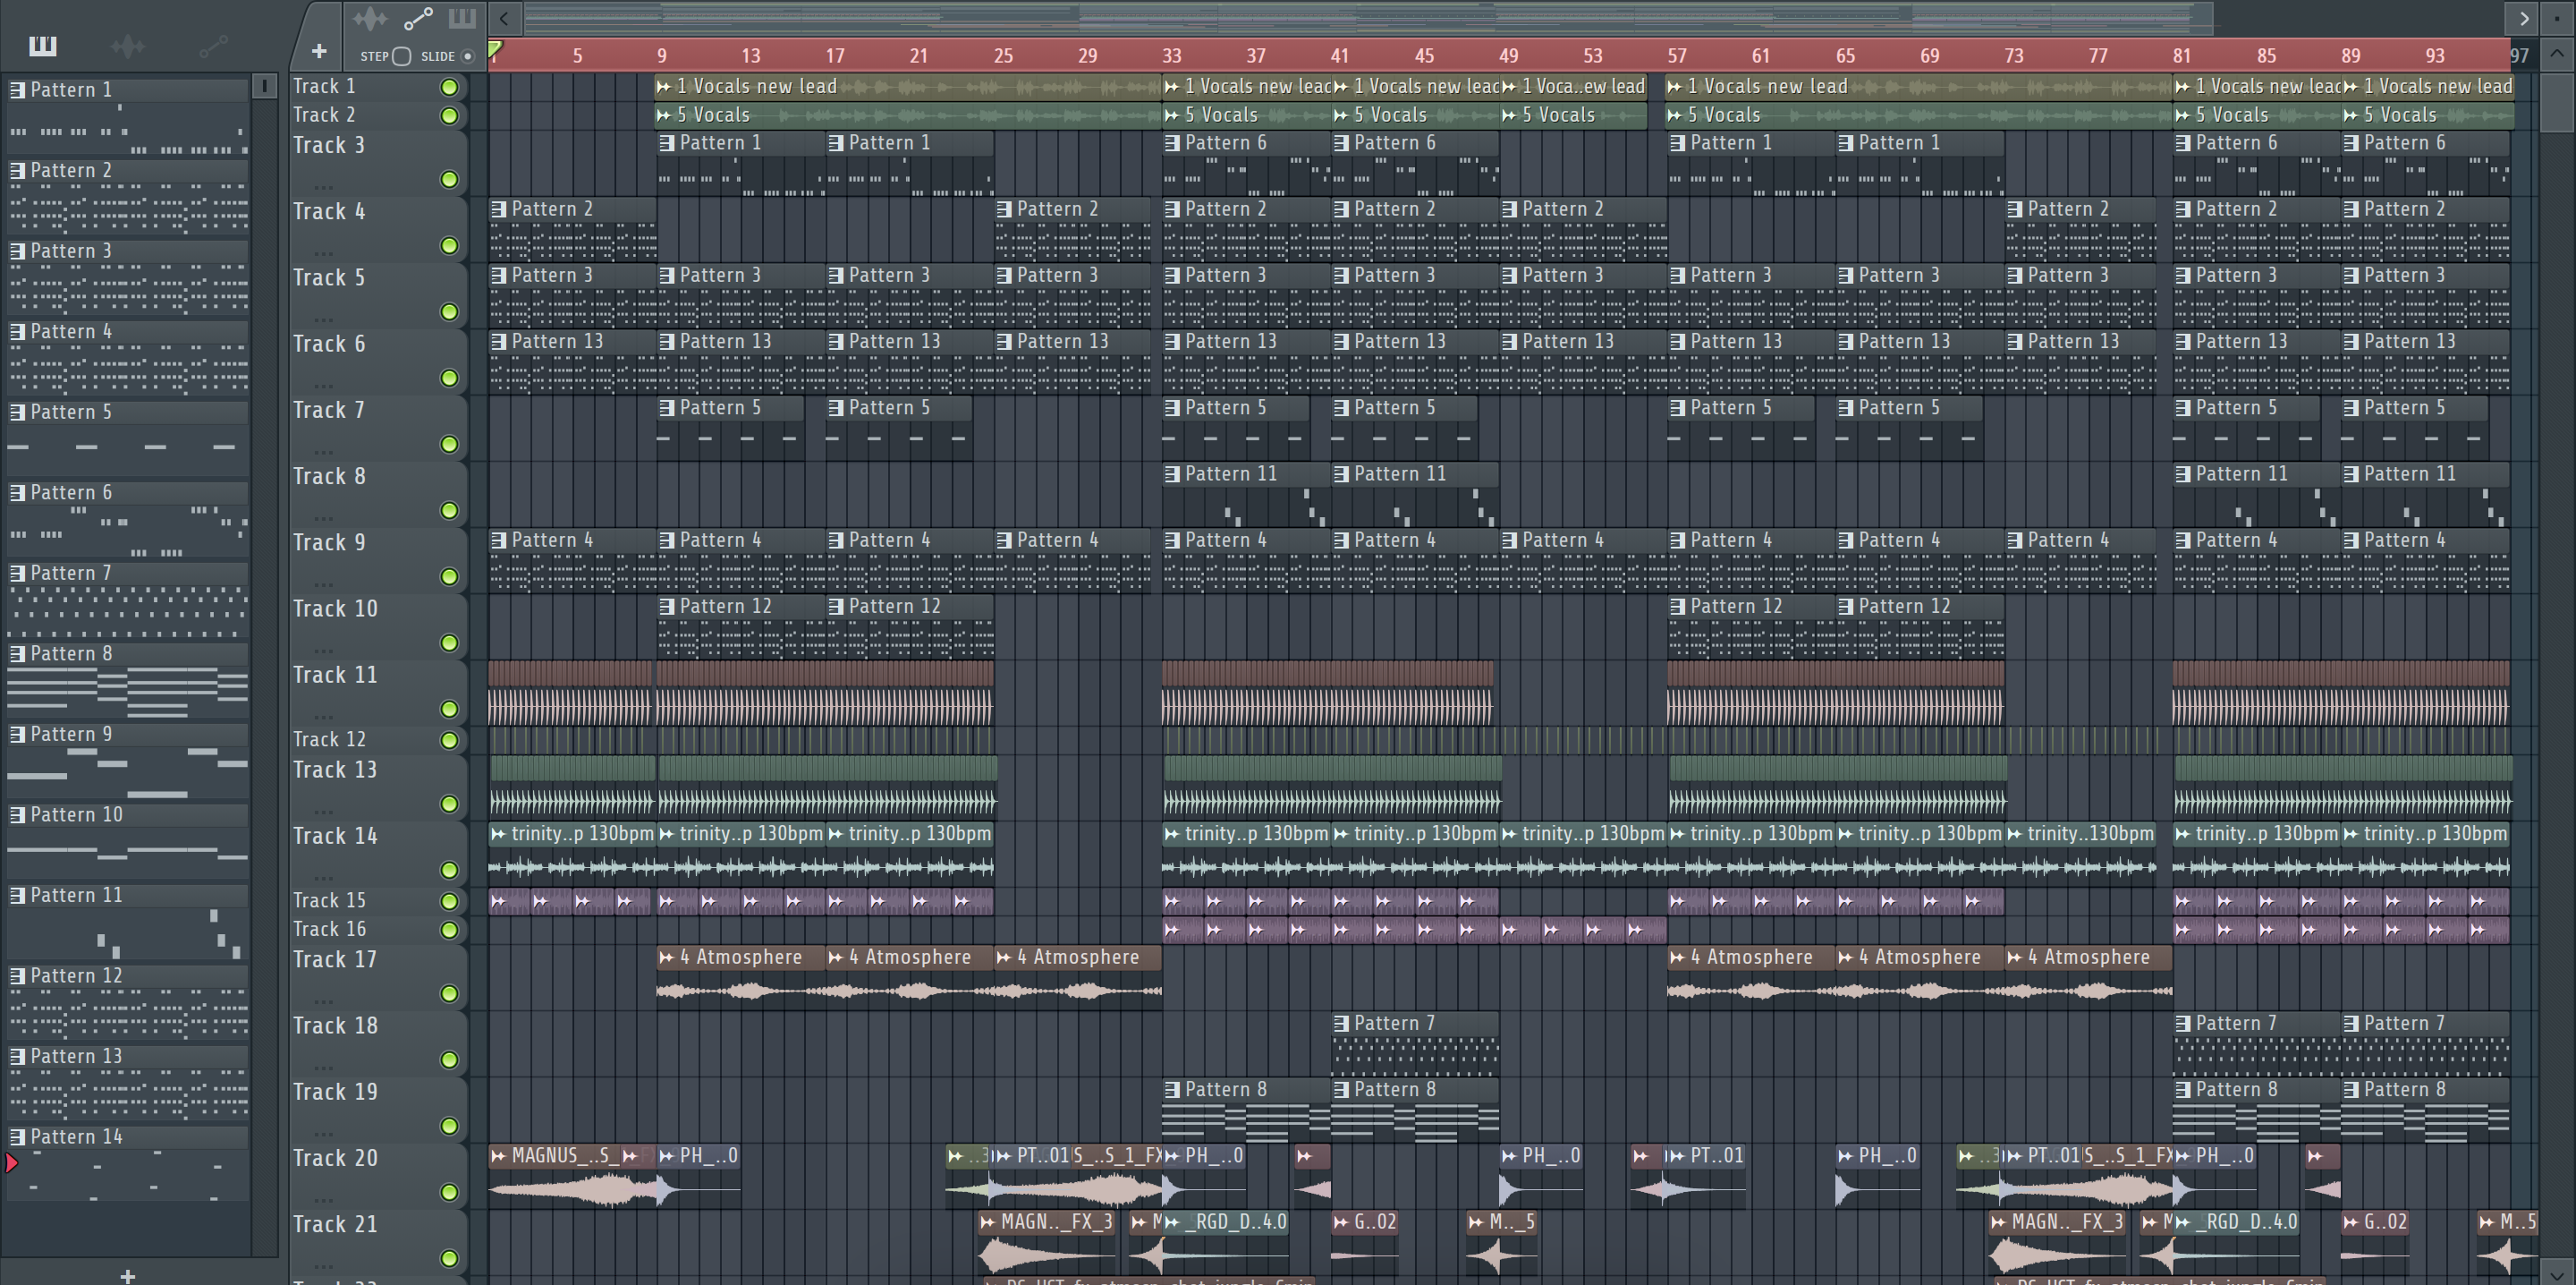Open clip menu of first Pattern 11 clip on Track 8
The height and width of the screenshot is (1285, 2576).
1172,473
